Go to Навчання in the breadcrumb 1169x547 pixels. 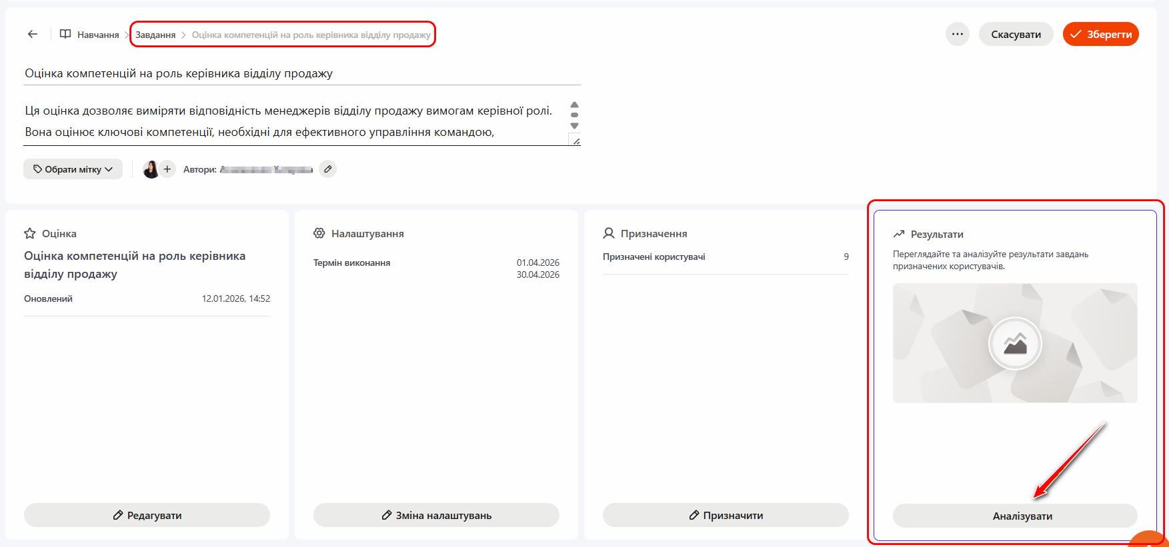(97, 35)
